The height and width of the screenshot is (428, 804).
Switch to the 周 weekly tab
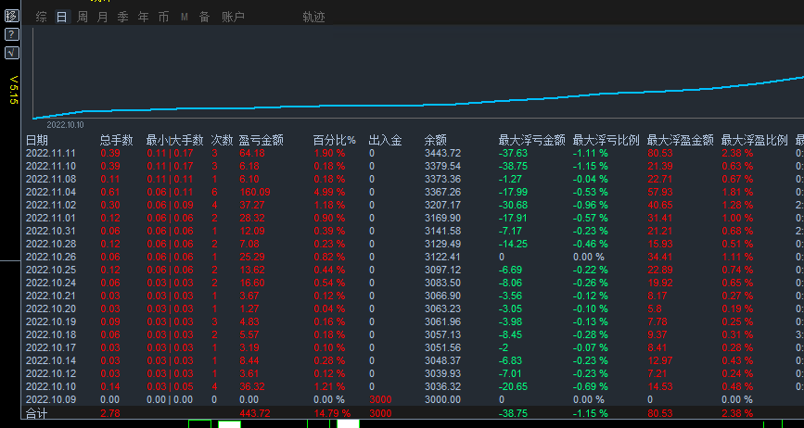tap(82, 17)
